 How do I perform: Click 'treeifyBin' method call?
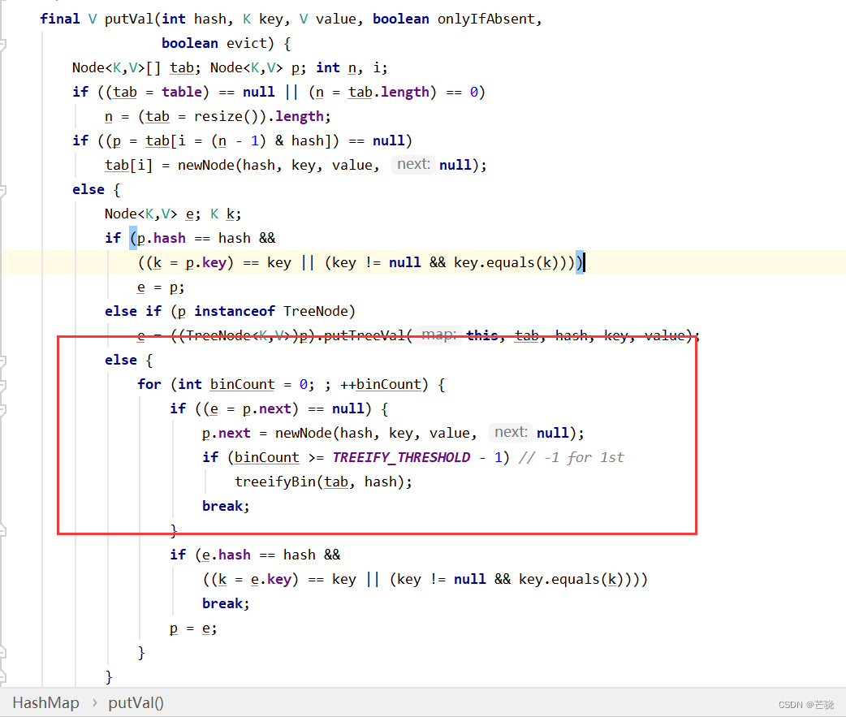tap(275, 482)
